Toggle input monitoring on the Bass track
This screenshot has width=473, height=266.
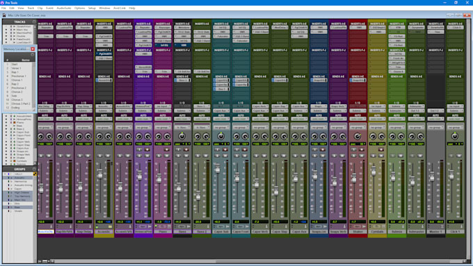[x=178, y=149]
